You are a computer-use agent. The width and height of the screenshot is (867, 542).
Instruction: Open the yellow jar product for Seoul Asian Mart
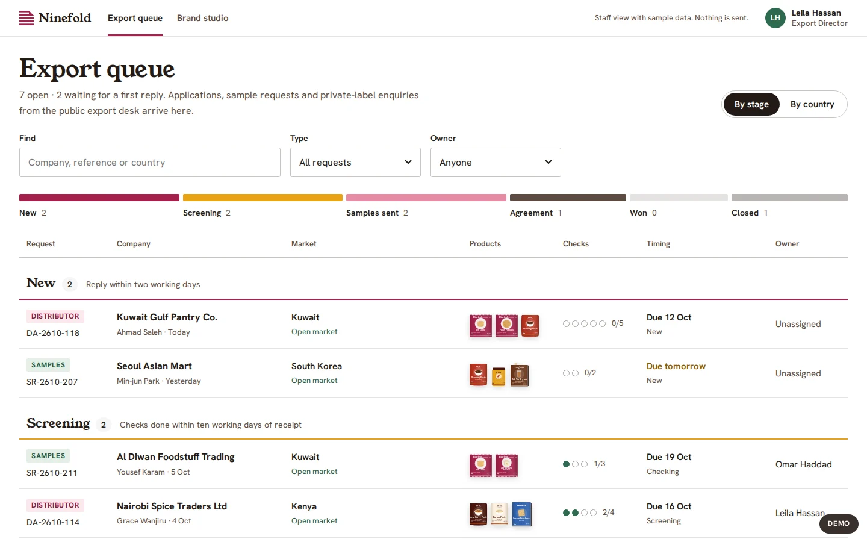(x=499, y=376)
